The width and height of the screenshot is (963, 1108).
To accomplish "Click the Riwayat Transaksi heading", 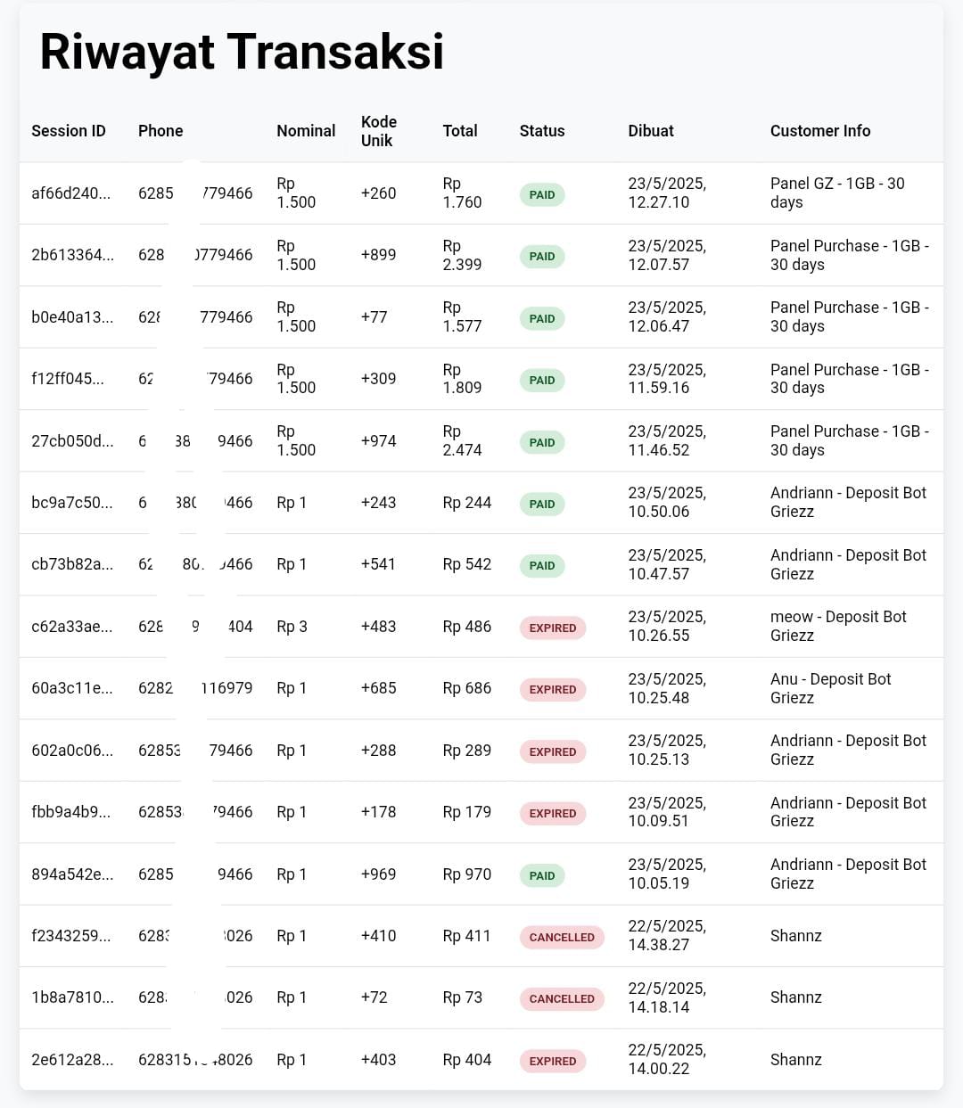I will click(242, 52).
